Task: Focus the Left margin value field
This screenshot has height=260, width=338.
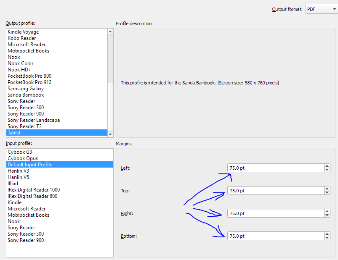Action: (276, 168)
